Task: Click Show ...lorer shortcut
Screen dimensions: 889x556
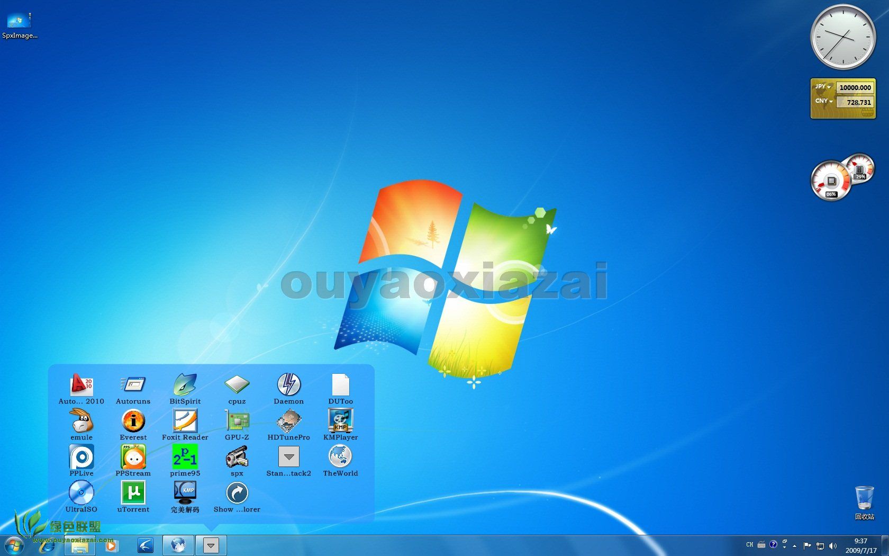Action: (237, 497)
